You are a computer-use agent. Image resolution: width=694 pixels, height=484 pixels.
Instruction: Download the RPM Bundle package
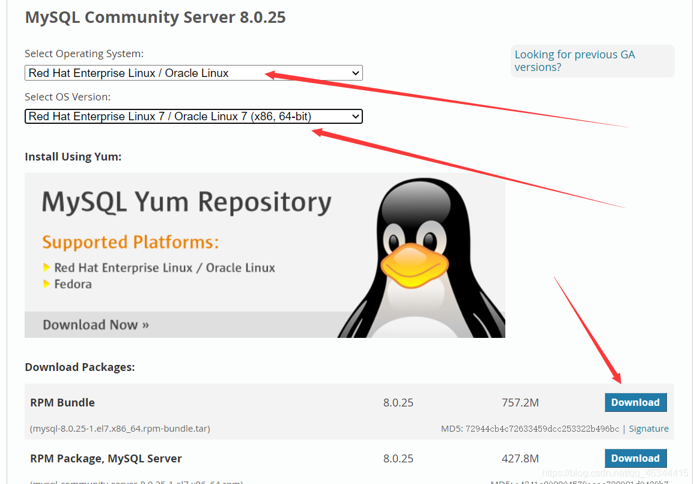click(x=636, y=402)
